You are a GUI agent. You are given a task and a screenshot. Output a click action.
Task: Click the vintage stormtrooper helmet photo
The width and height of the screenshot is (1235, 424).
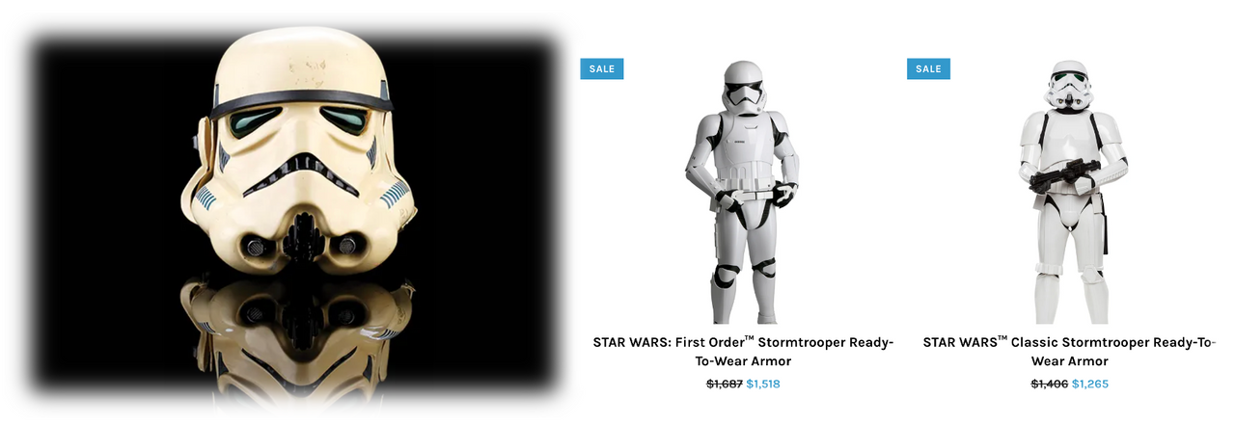pyautogui.click(x=294, y=217)
